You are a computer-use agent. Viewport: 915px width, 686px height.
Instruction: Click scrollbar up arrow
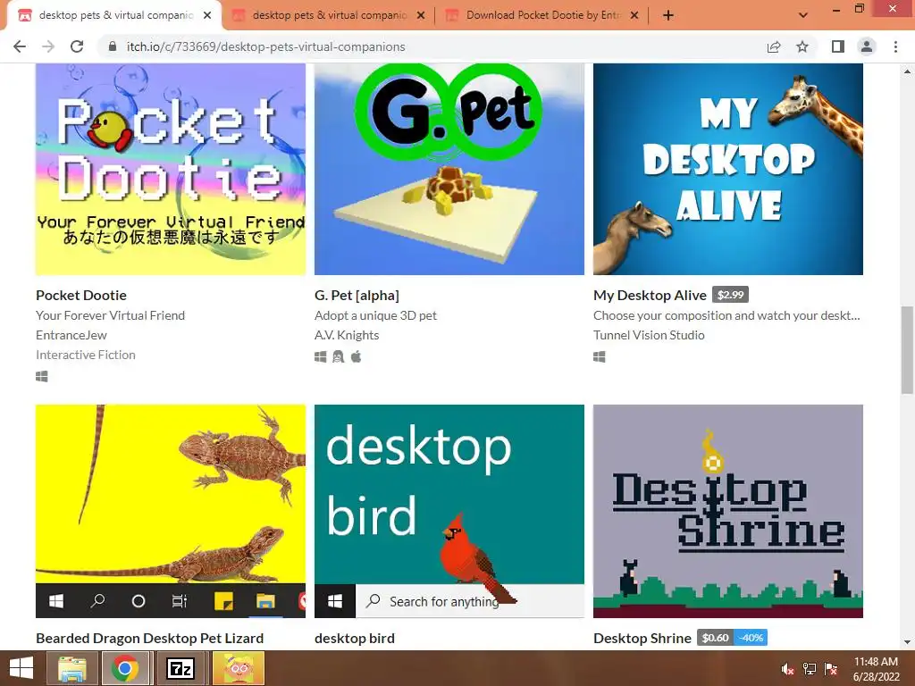(907, 71)
